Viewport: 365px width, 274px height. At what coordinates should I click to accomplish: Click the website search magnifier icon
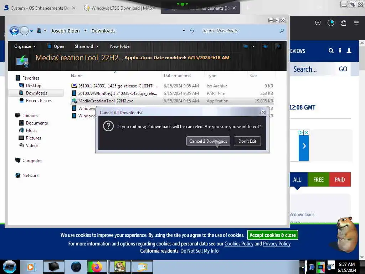pos(331,51)
